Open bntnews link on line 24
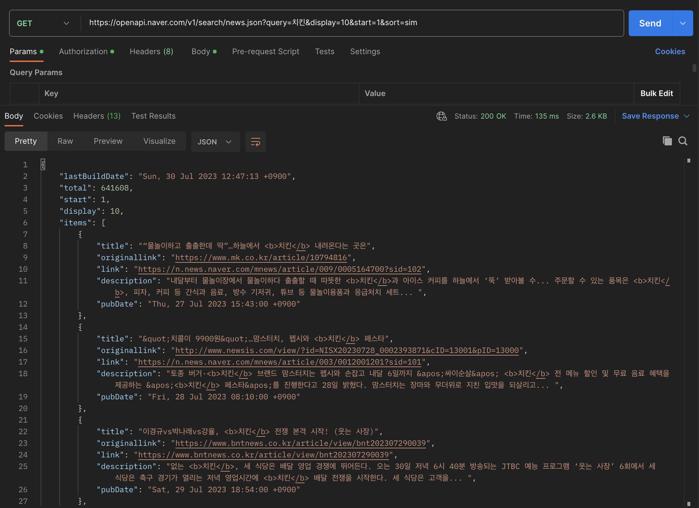 tap(263, 455)
